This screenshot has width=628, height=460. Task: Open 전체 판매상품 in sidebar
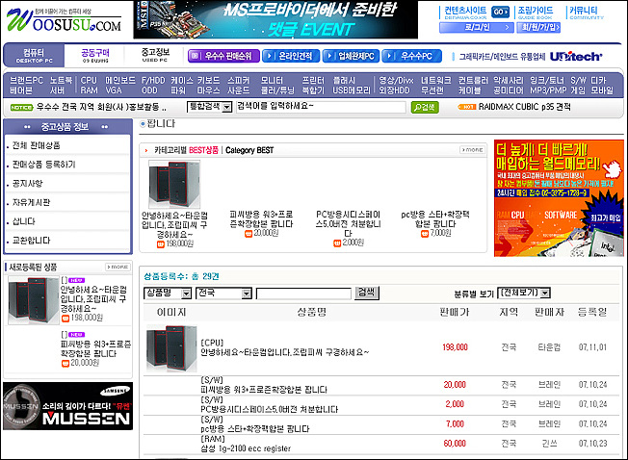[x=36, y=145]
